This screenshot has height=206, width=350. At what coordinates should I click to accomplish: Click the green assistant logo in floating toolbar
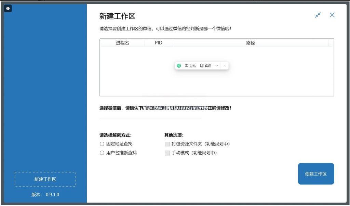tap(179, 66)
